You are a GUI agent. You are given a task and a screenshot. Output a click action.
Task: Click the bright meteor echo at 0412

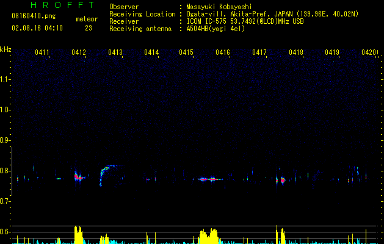click(79, 177)
